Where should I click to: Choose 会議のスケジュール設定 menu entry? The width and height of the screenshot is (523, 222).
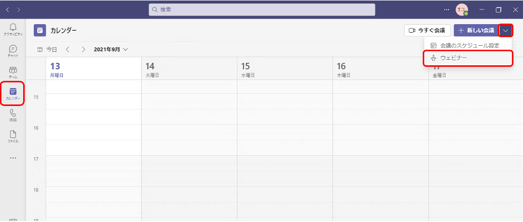[x=468, y=45]
